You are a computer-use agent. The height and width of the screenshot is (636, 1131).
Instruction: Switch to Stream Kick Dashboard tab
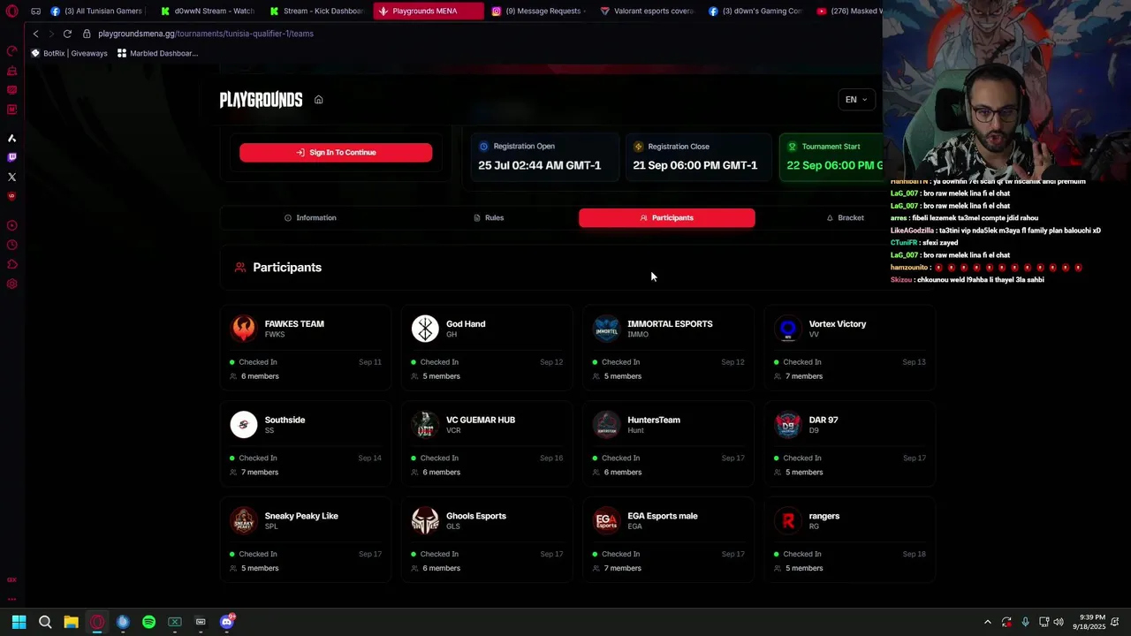(x=316, y=11)
